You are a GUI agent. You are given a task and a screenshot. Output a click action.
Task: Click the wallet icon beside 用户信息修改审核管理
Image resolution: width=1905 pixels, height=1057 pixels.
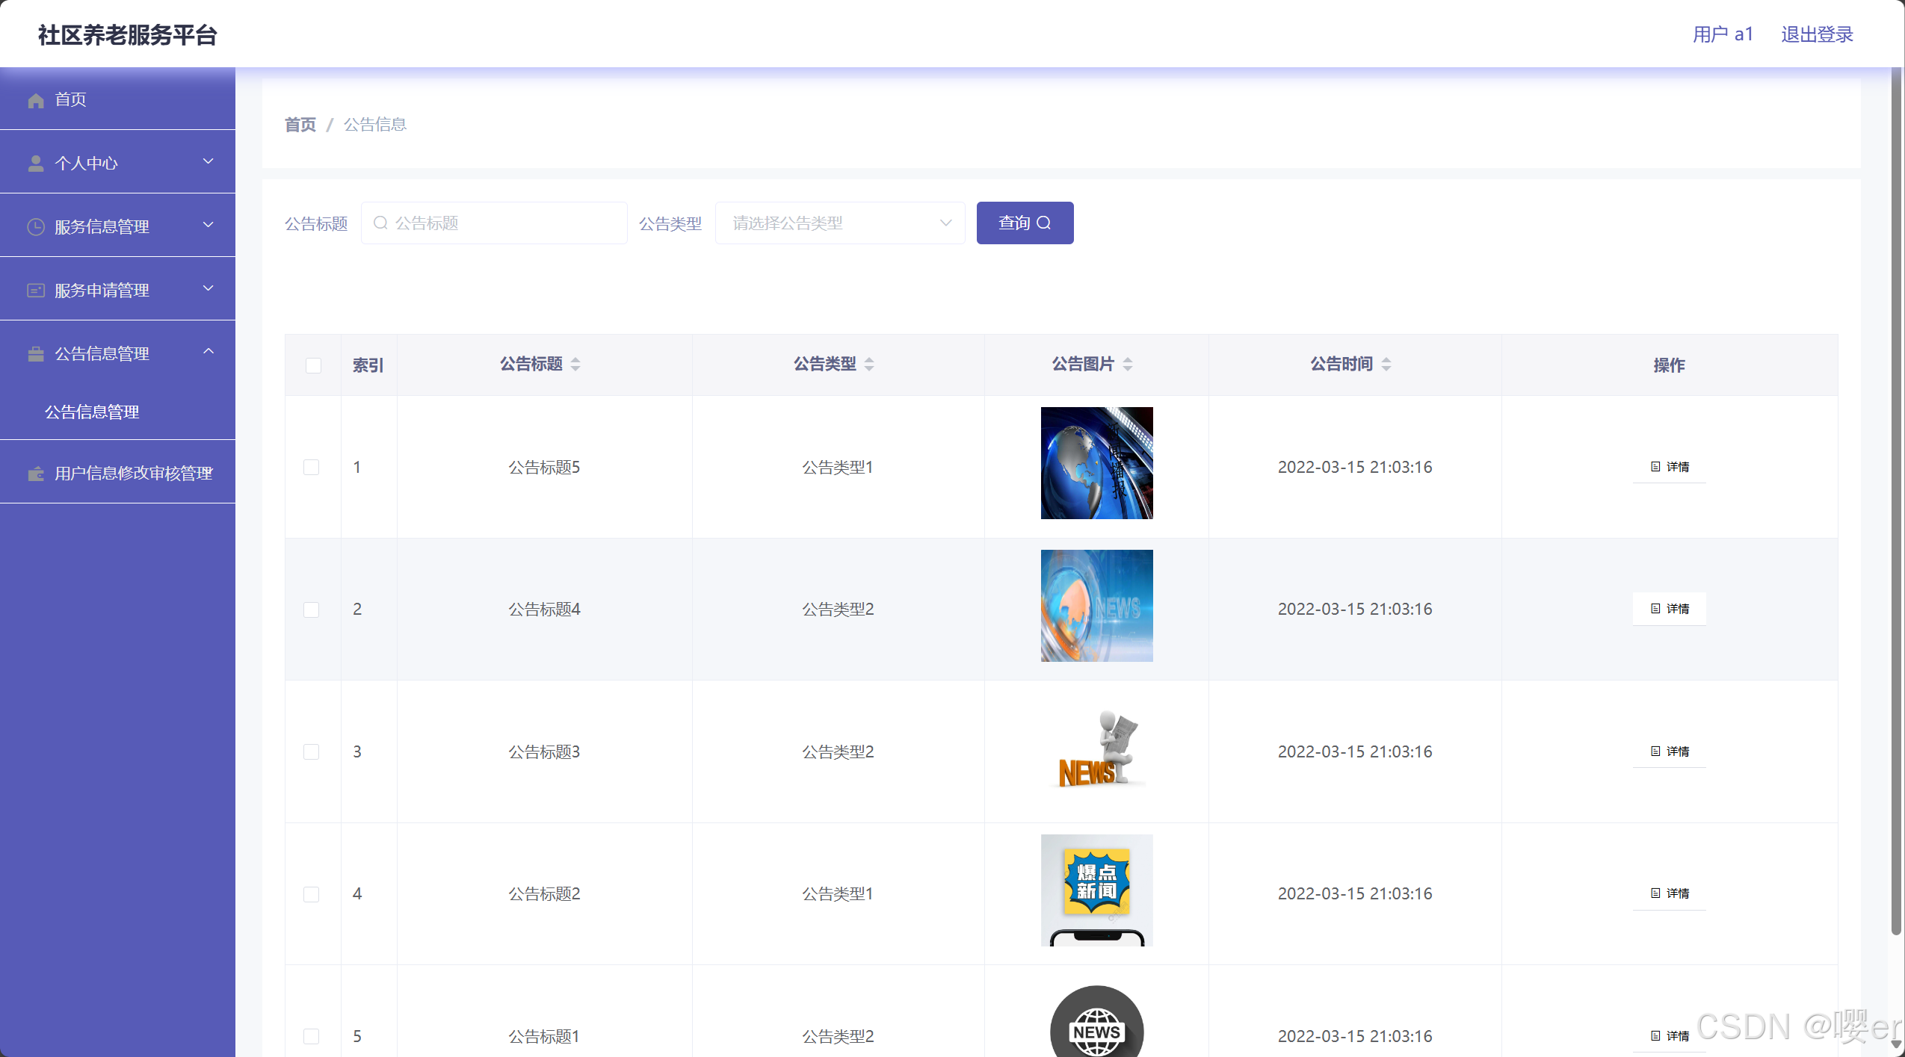[x=35, y=474]
